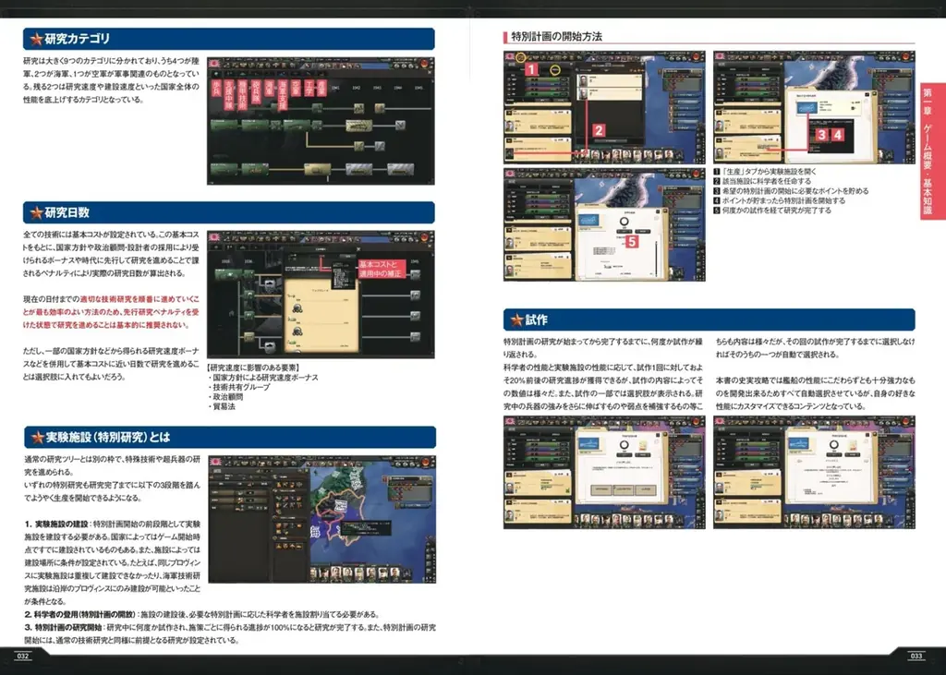946x675 pixels.
Task: Open the steps 3 and 4 special project screenshot
Action: pyautogui.click(x=814, y=107)
